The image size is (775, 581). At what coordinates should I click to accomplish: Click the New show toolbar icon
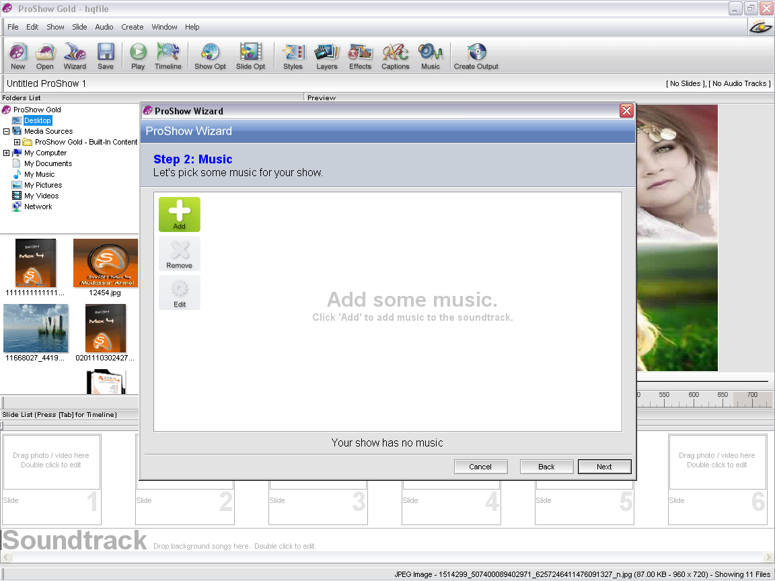pos(17,56)
